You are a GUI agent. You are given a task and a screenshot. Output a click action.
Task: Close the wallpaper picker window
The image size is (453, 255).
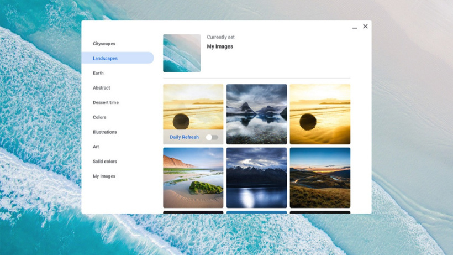(365, 27)
